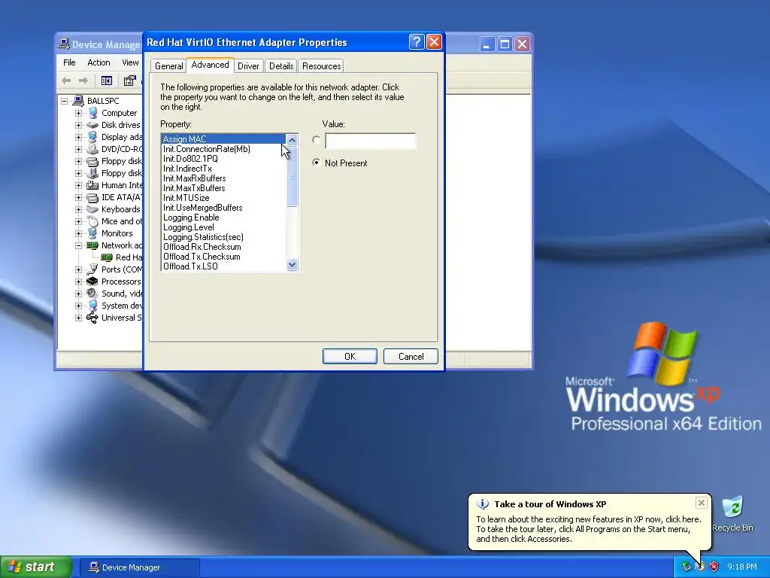
Task: Select the Display adapters device icon
Action: (x=92, y=137)
